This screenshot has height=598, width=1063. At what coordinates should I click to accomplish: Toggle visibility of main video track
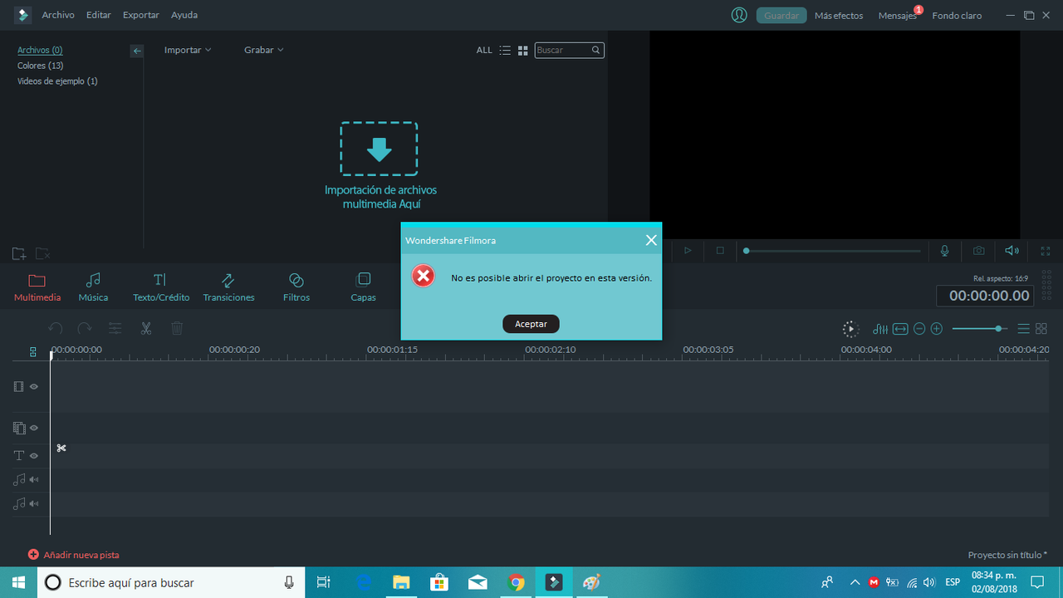click(x=34, y=387)
